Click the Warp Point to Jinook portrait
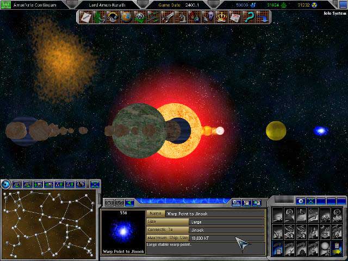 pos(123,232)
